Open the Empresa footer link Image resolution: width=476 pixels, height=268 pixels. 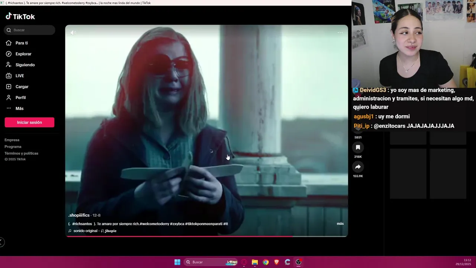tap(12, 140)
